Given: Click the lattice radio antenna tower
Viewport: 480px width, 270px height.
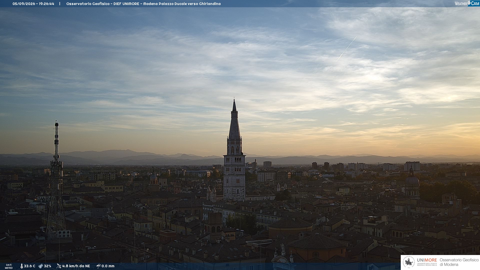Looking at the screenshot, I should click(56, 179).
